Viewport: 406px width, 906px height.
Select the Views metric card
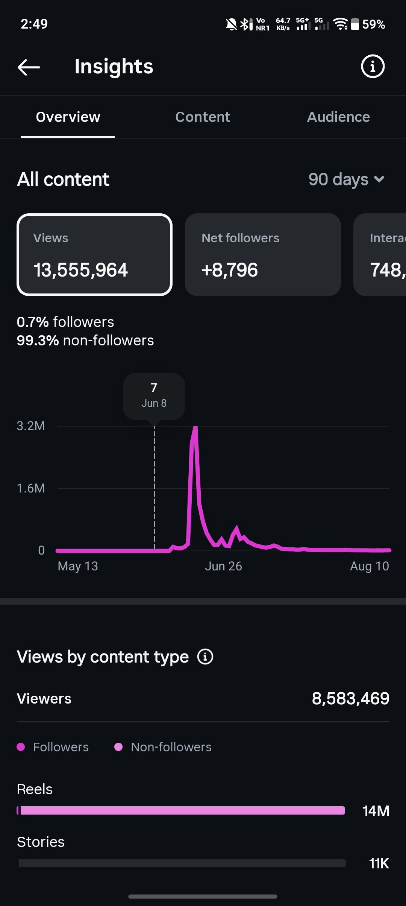click(94, 255)
